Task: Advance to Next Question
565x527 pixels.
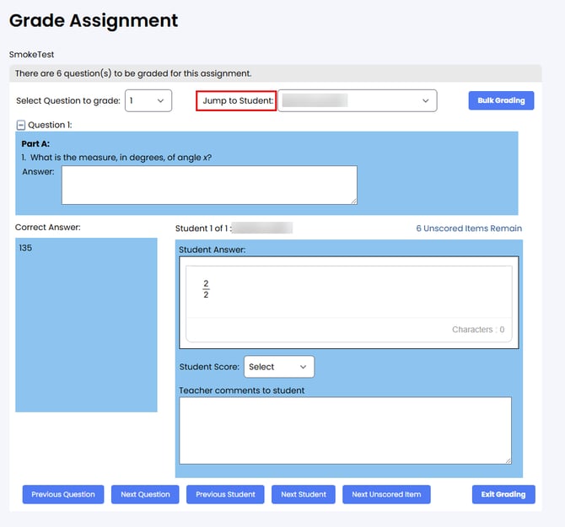Action: coord(145,494)
